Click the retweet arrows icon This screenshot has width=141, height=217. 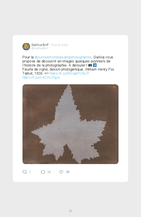click(43, 172)
